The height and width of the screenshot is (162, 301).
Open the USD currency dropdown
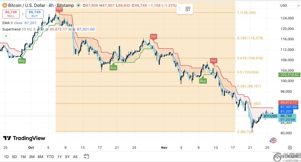tap(290, 6)
